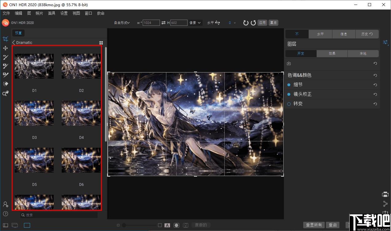
Task: Show the mask overlay A icon
Action: pos(167,225)
